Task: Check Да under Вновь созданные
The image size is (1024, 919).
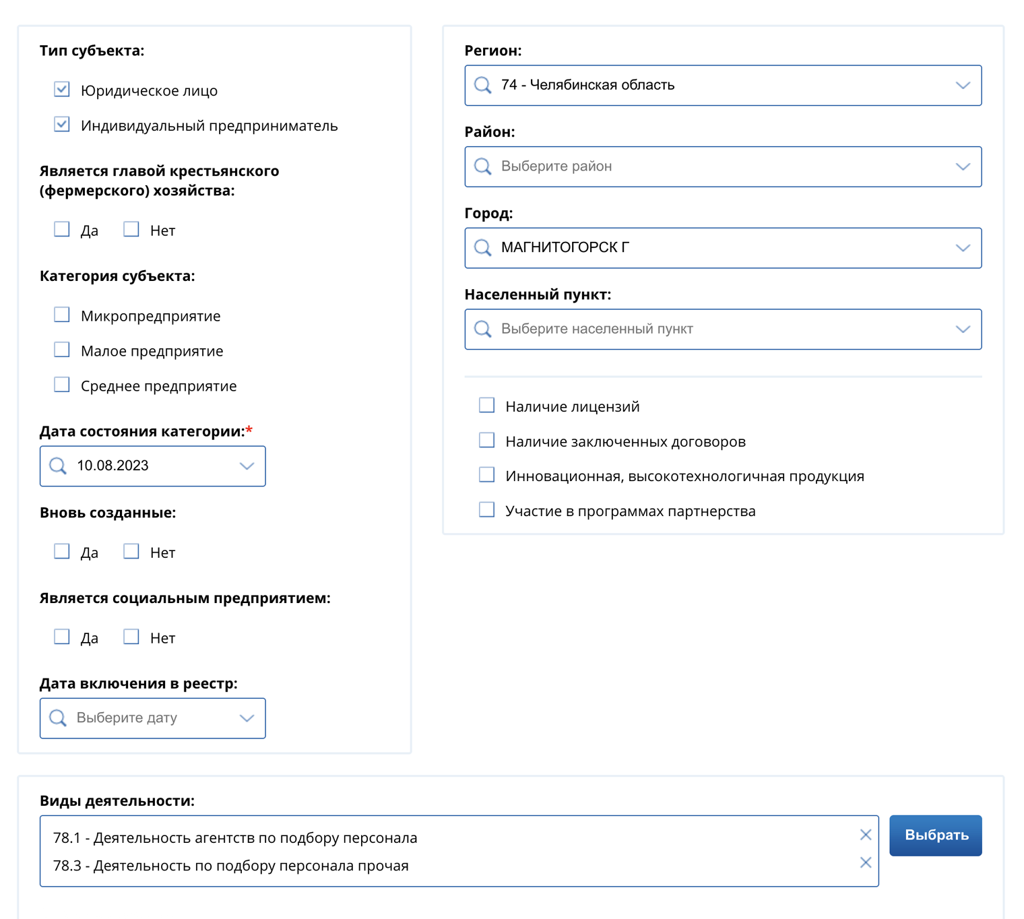Action: (62, 551)
